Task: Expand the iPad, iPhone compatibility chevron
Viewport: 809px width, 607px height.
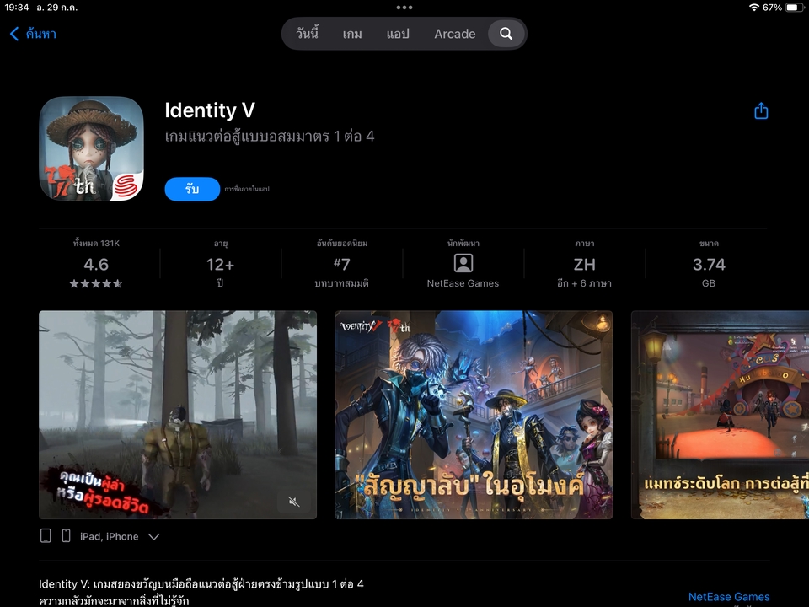Action: click(153, 536)
